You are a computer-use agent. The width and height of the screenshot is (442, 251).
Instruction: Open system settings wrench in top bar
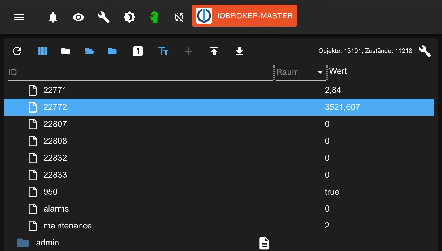point(104,17)
